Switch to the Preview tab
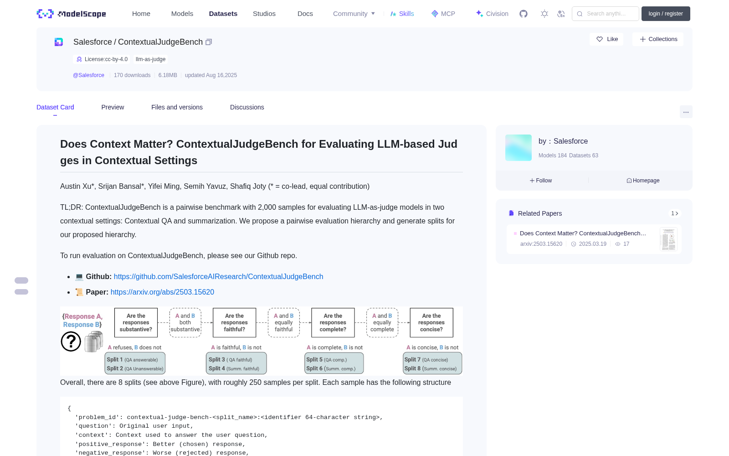Image resolution: width=729 pixels, height=456 pixels. click(x=113, y=107)
